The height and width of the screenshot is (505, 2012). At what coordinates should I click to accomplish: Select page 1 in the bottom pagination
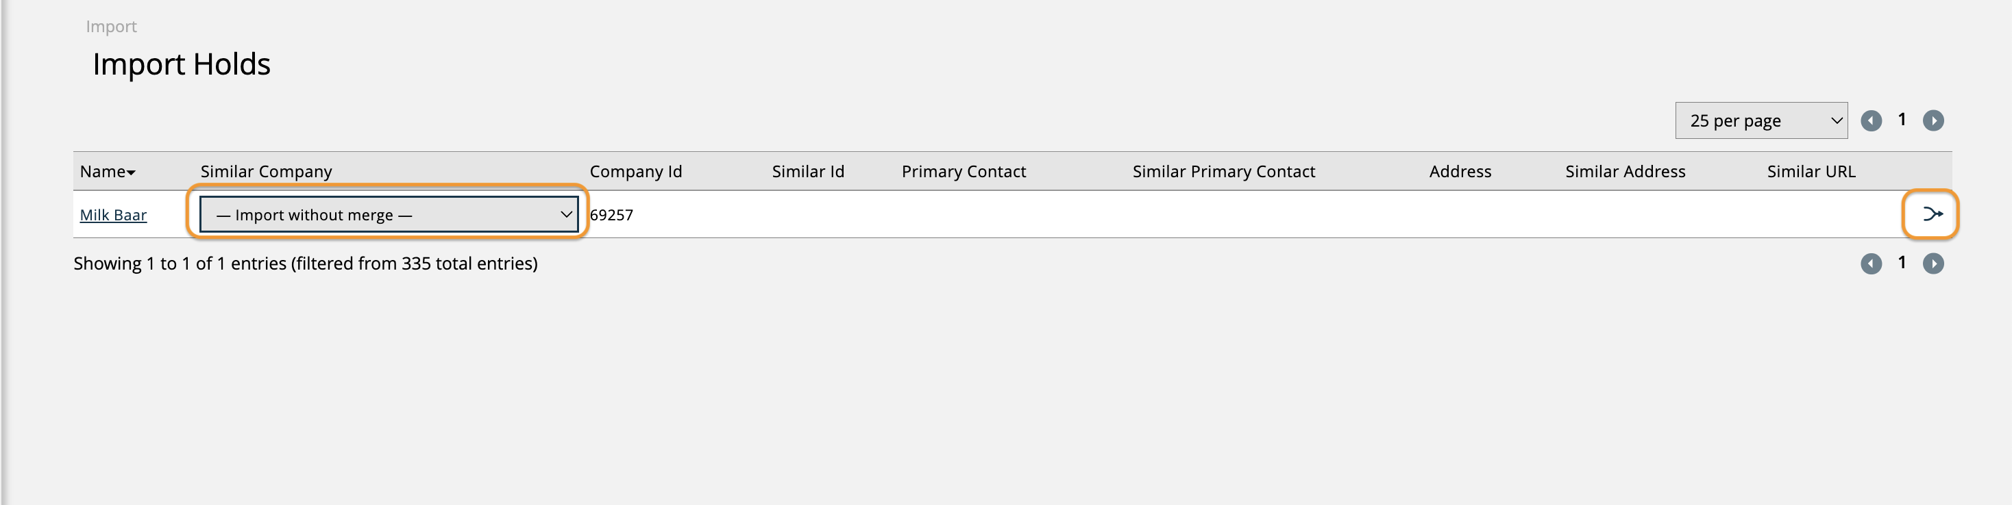(x=1902, y=263)
